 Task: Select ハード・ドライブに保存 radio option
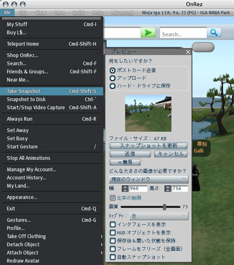pyautogui.click(x=112, y=86)
